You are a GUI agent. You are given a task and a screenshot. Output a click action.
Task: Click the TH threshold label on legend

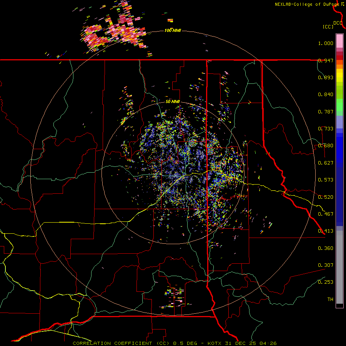tap(330, 299)
